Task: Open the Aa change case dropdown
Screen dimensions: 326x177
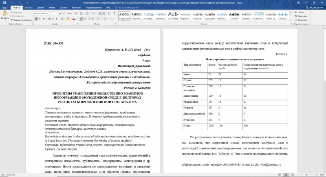Action: pyautogui.click(x=70, y=13)
